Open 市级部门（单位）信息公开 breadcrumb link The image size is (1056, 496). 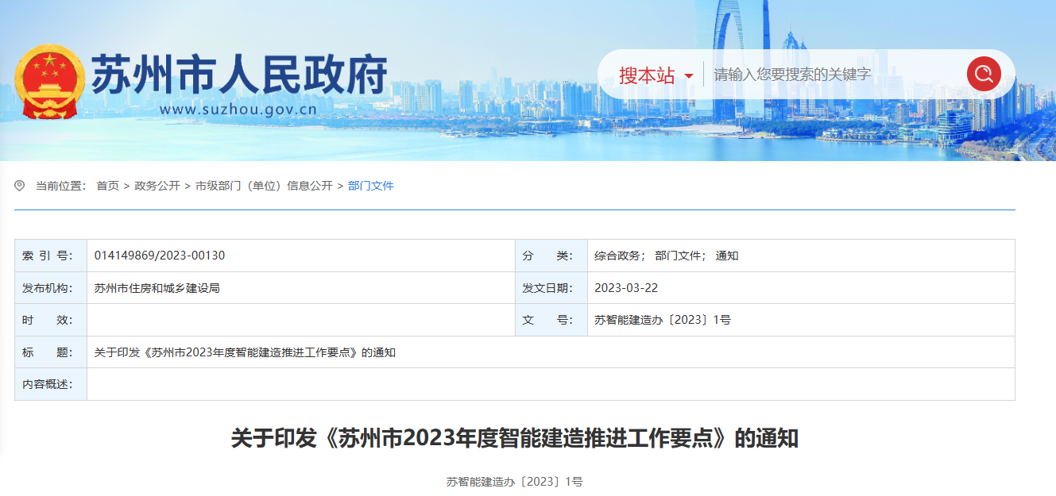(x=264, y=186)
